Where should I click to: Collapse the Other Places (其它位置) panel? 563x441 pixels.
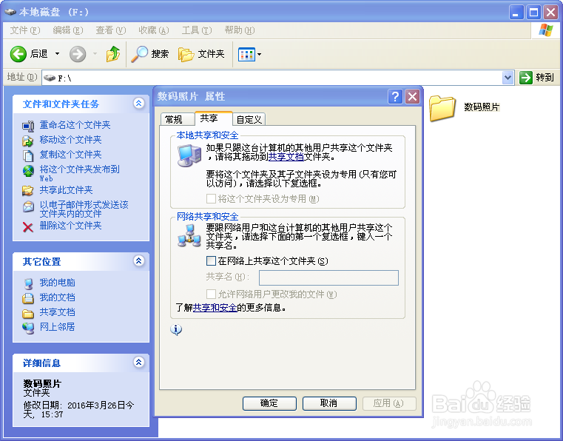tap(138, 260)
